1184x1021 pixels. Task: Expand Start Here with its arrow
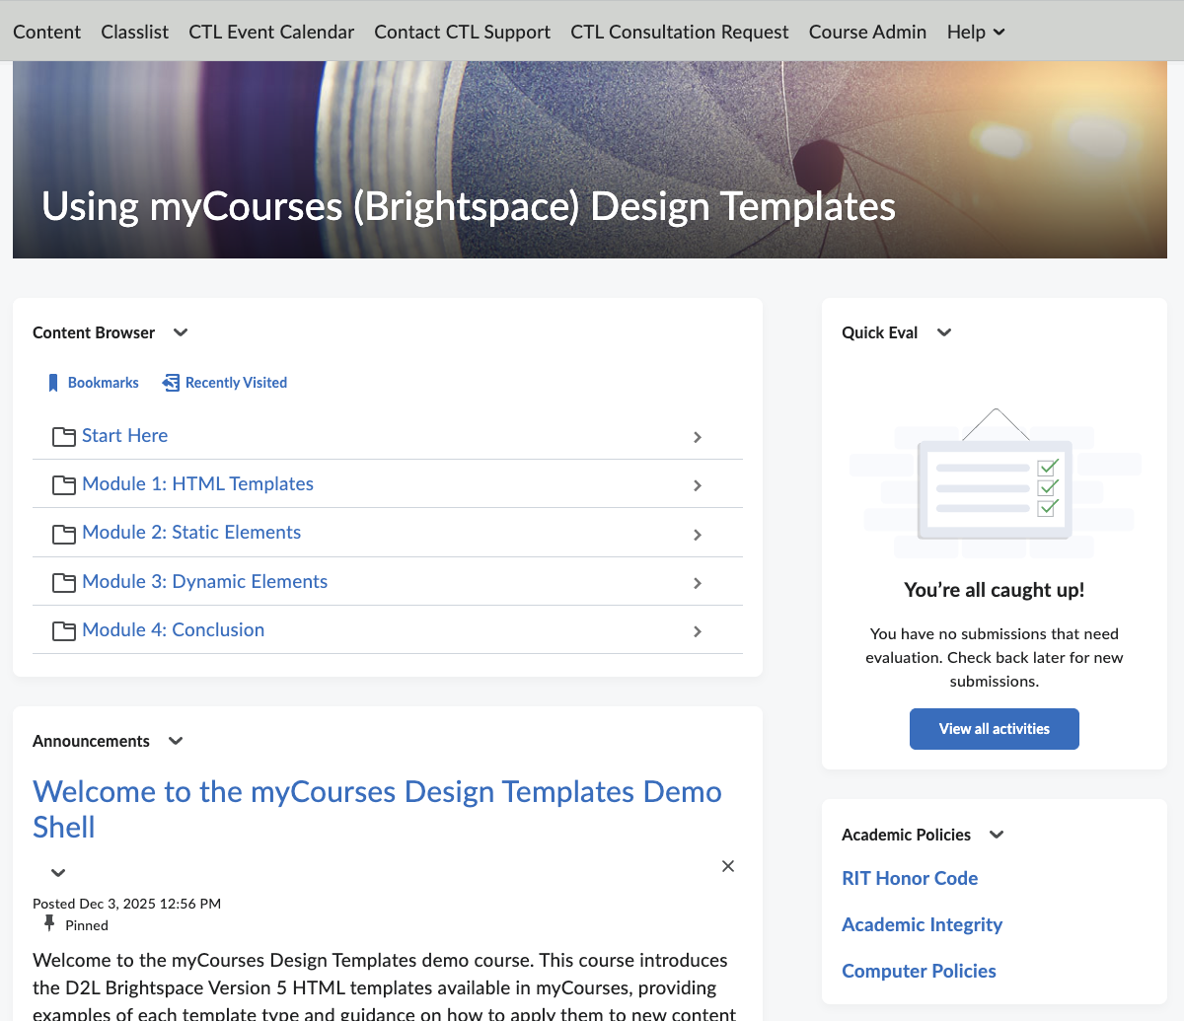pyautogui.click(x=698, y=437)
